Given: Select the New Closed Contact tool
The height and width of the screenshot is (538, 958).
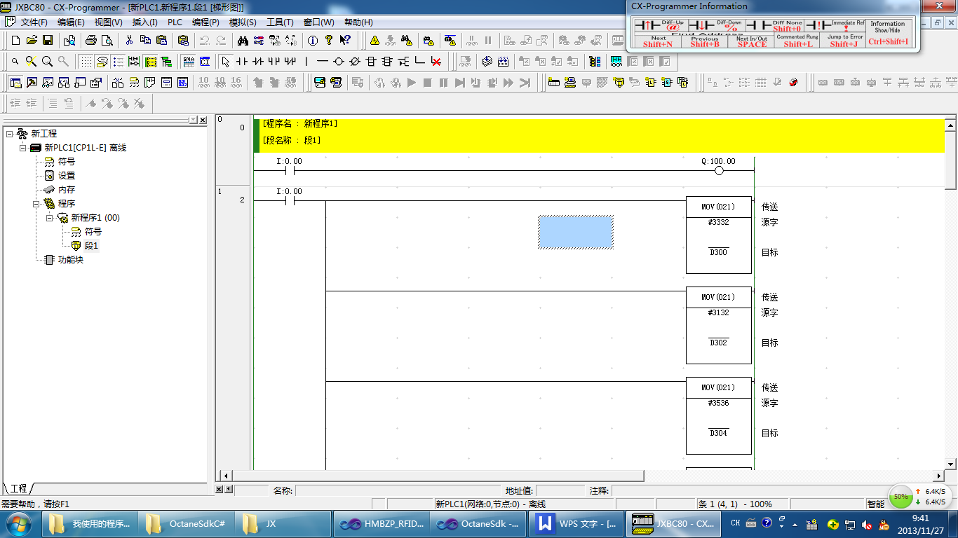Looking at the screenshot, I should (257, 62).
